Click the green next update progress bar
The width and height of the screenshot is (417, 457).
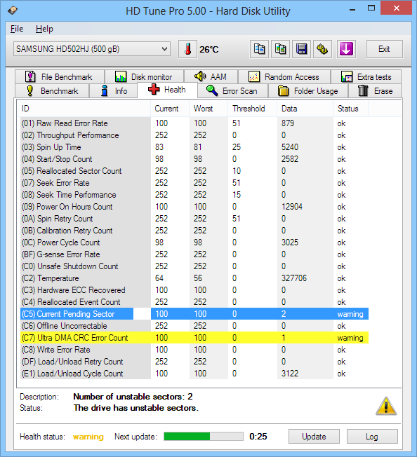(204, 436)
